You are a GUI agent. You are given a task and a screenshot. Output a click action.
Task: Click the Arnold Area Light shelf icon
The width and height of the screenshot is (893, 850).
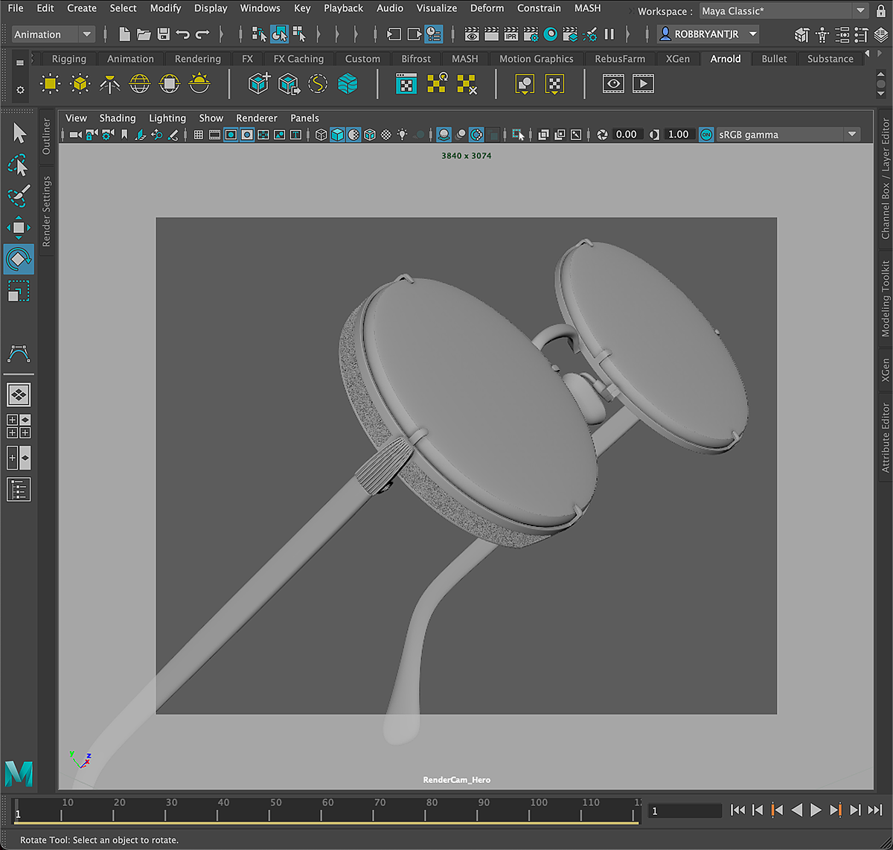50,84
